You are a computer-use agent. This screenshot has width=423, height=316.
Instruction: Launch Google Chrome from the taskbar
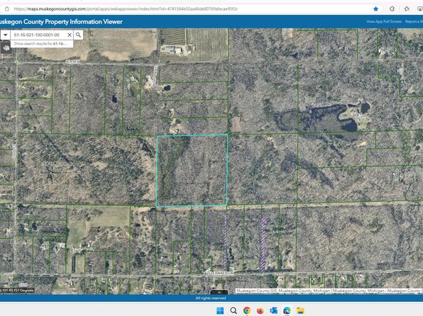click(x=247, y=310)
